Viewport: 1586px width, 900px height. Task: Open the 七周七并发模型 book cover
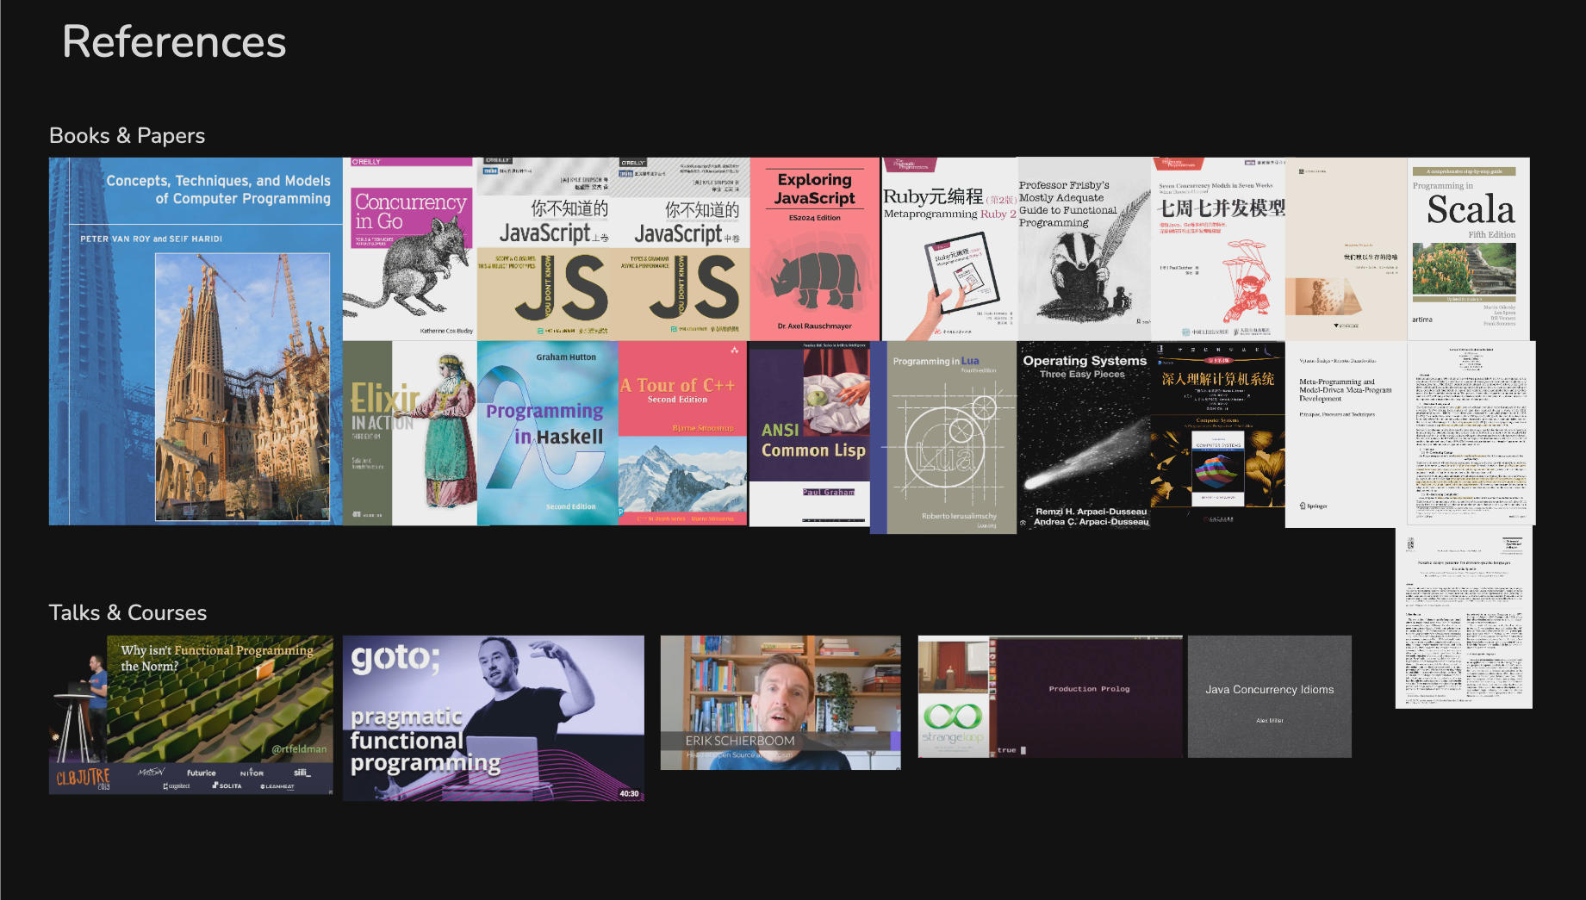pyautogui.click(x=1218, y=249)
